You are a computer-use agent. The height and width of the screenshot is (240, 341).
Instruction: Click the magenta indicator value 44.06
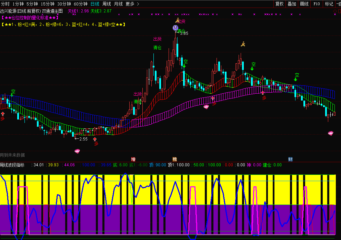tap(69, 165)
